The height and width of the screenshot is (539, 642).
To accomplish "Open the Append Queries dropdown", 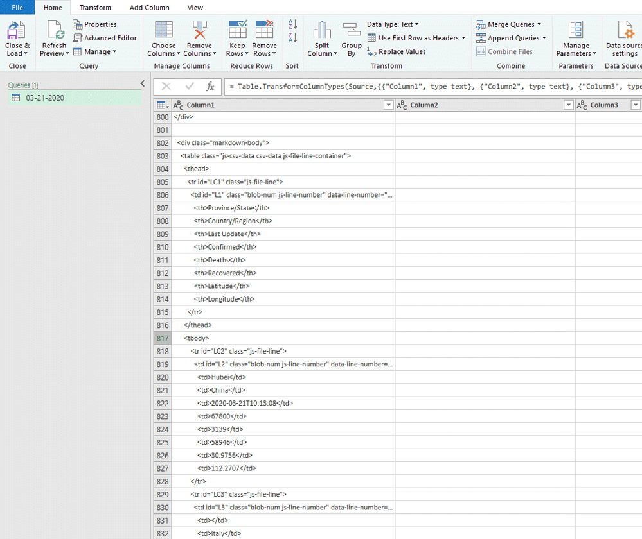I will click(x=544, y=38).
